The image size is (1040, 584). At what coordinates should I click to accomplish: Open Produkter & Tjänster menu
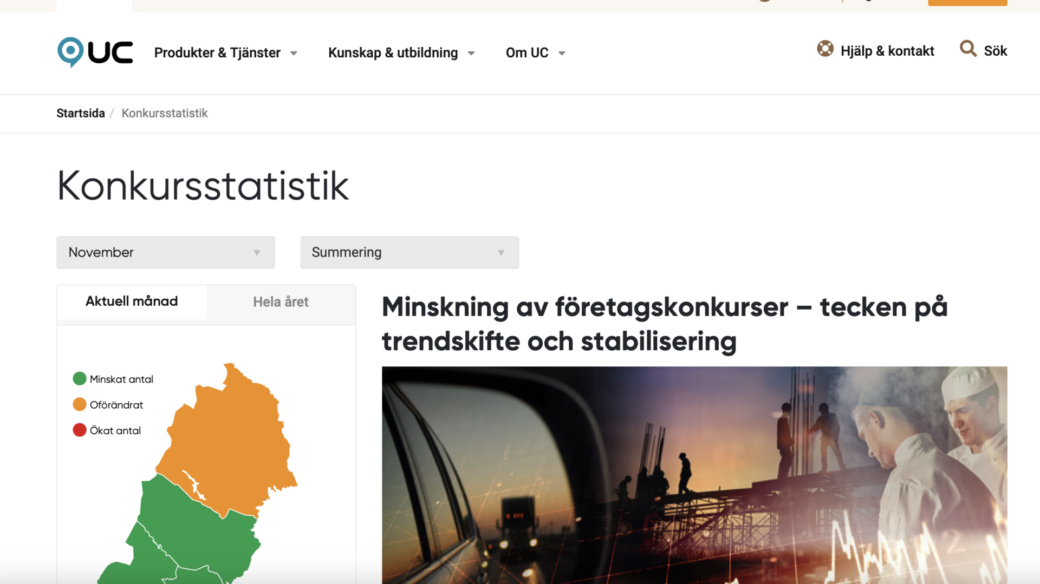pos(217,53)
